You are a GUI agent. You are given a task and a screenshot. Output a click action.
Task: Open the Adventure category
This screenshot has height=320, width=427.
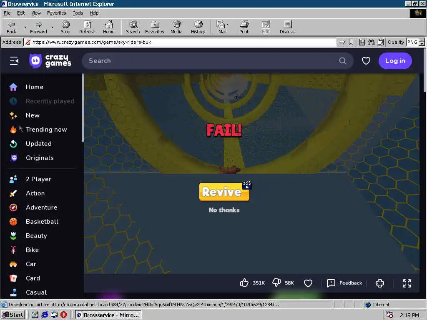pos(41,207)
